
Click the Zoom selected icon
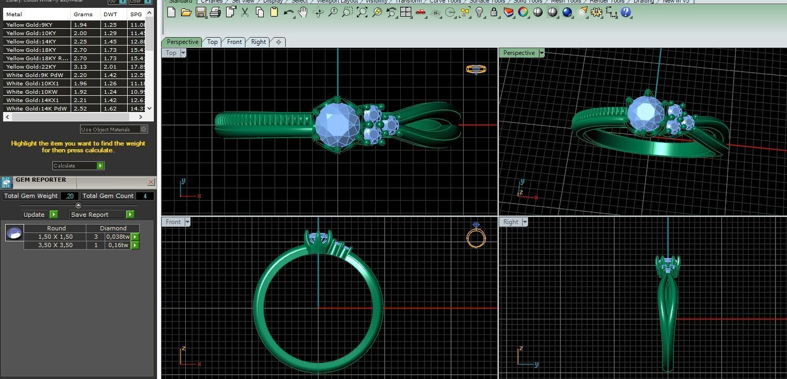coord(377,12)
